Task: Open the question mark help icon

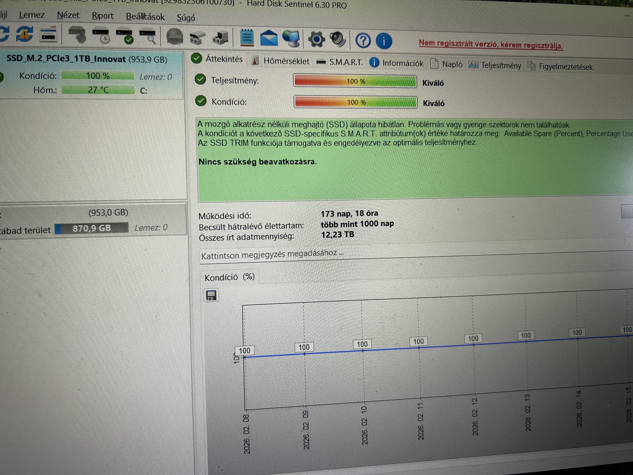Action: 363,40
